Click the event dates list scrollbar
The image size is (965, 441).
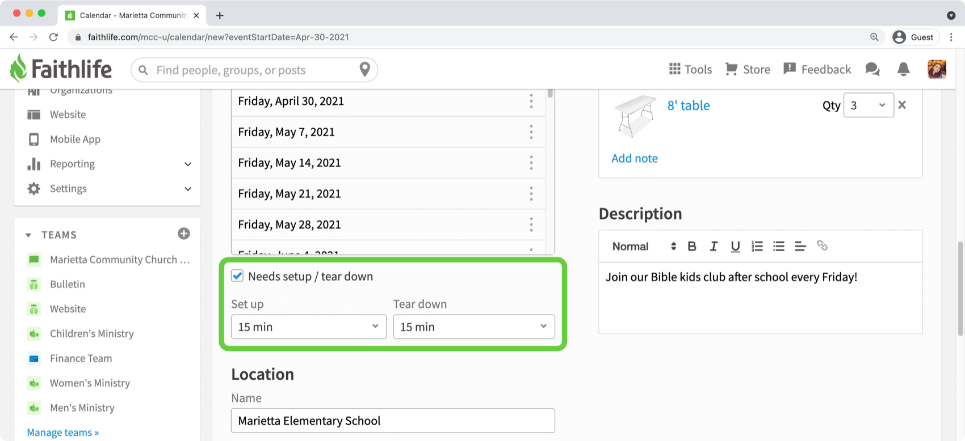(x=550, y=93)
